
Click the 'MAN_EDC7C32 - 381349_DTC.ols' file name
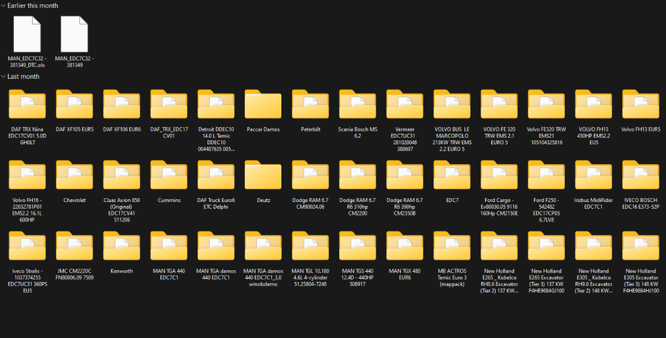[27, 62]
